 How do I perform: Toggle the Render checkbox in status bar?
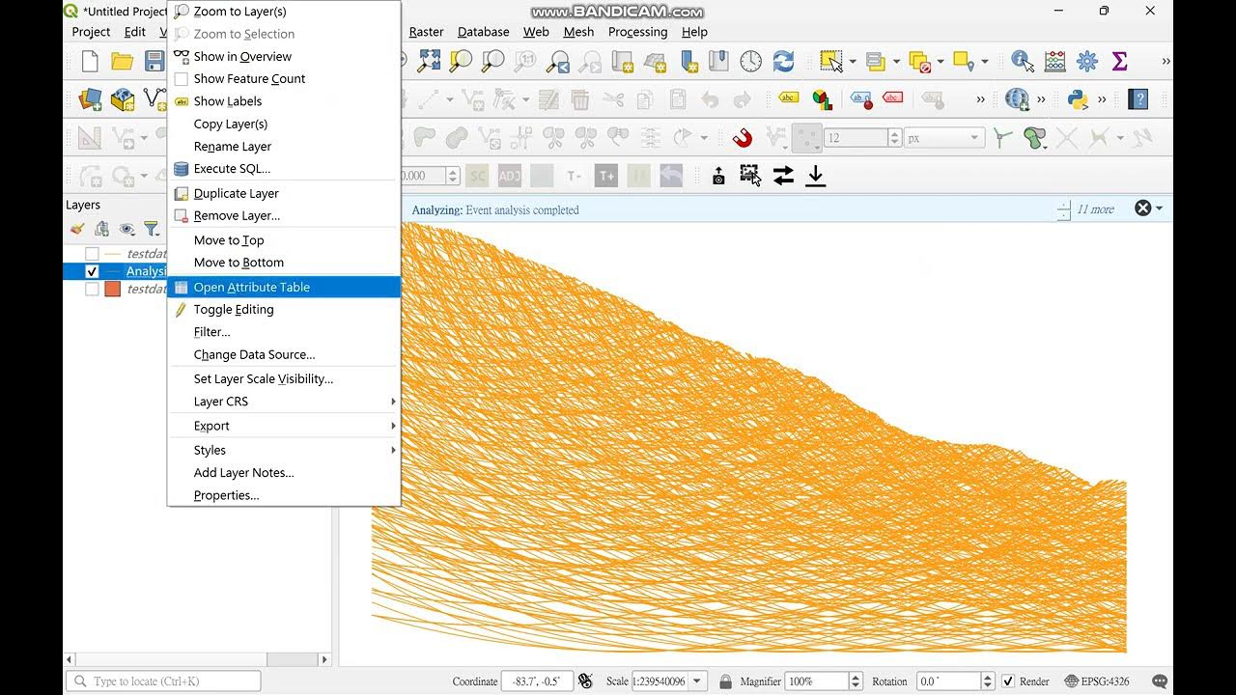(x=1008, y=681)
